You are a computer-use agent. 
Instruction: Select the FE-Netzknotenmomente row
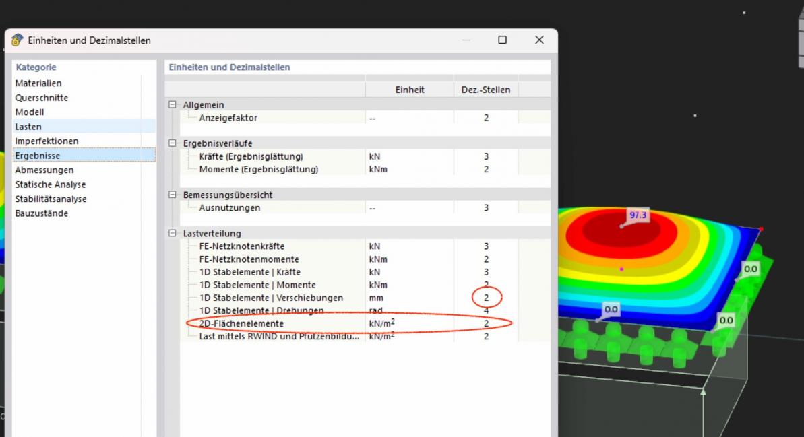pos(249,259)
